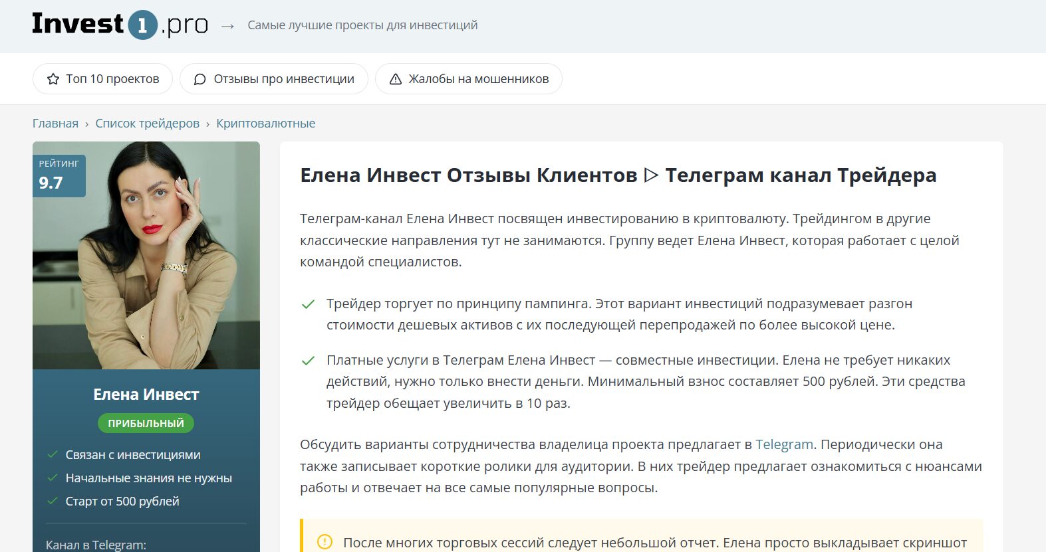This screenshot has width=1046, height=552.
Task: Navigate to Главная breadcrumb
Action: tap(55, 124)
